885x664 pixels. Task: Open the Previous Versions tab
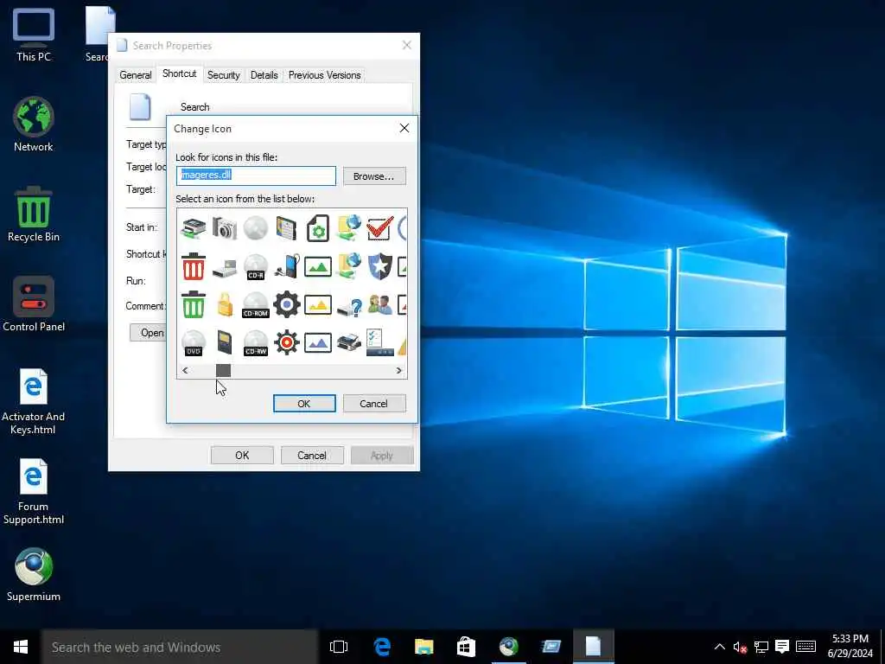325,75
